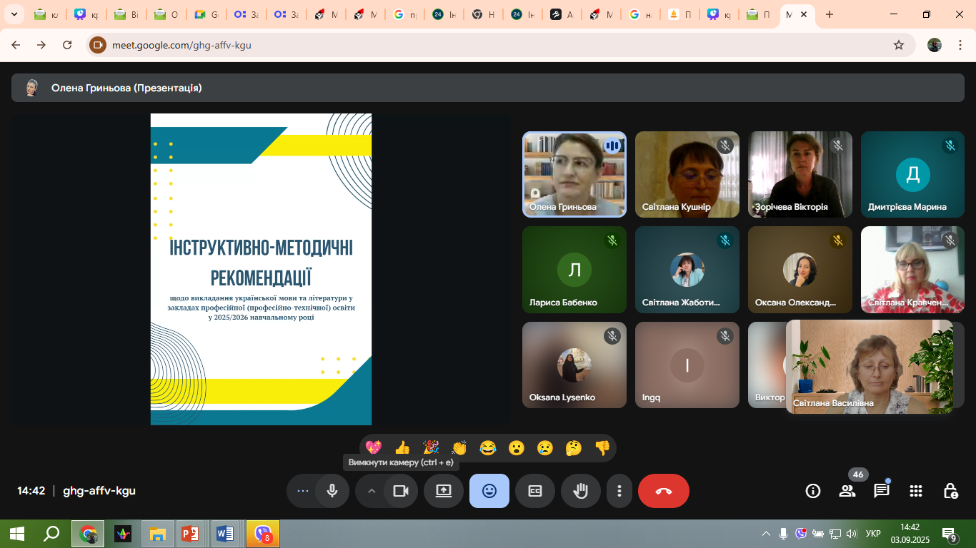Show the participants list icon

(847, 491)
